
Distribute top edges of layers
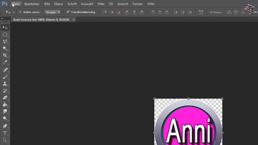(x=153, y=12)
